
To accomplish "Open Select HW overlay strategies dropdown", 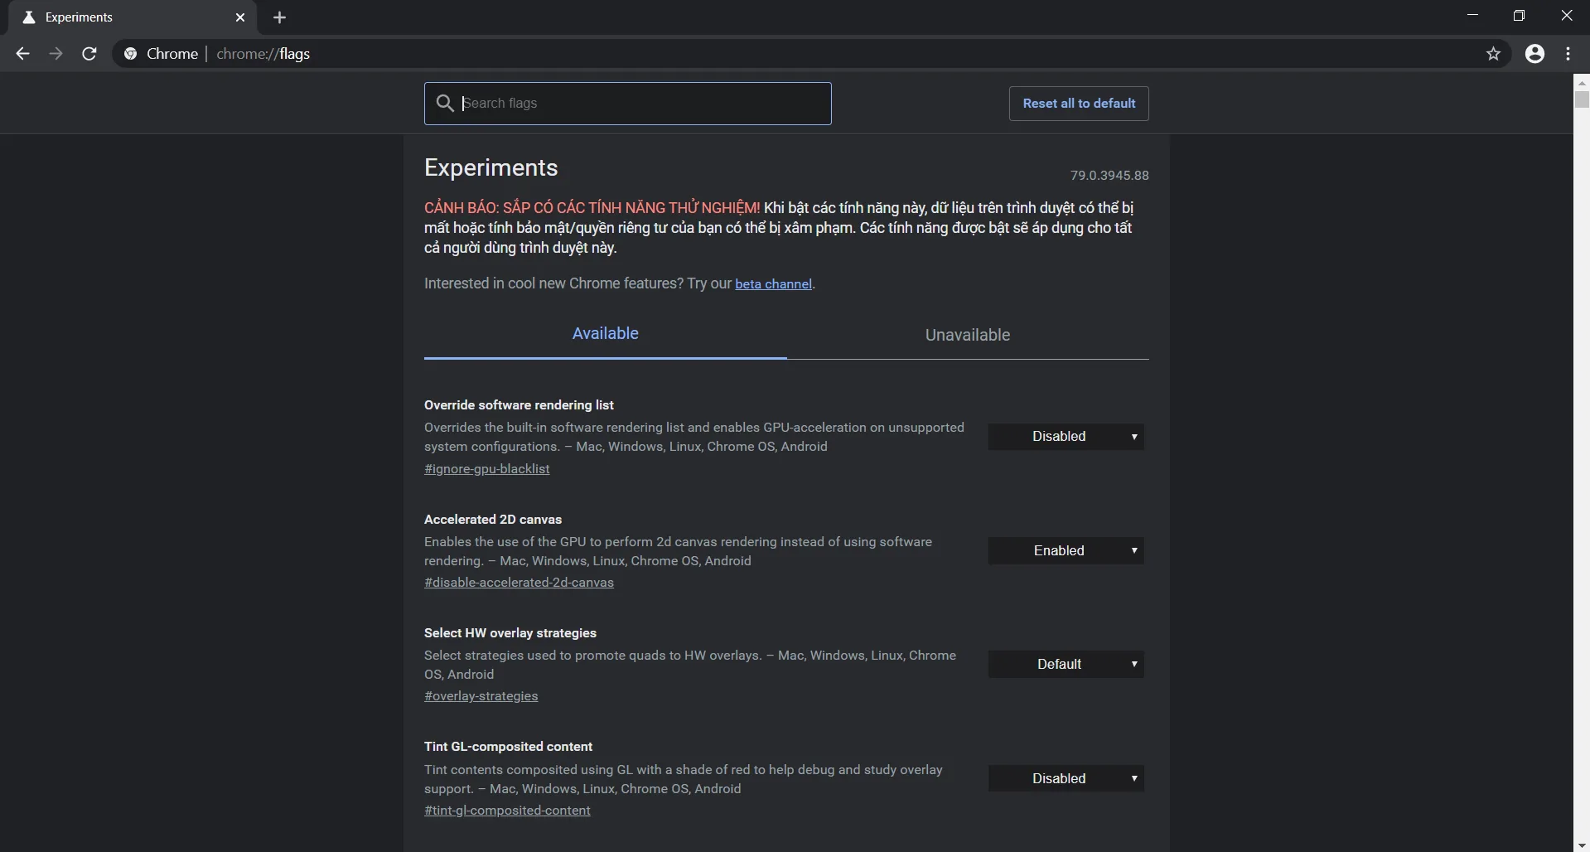I will 1066,665.
